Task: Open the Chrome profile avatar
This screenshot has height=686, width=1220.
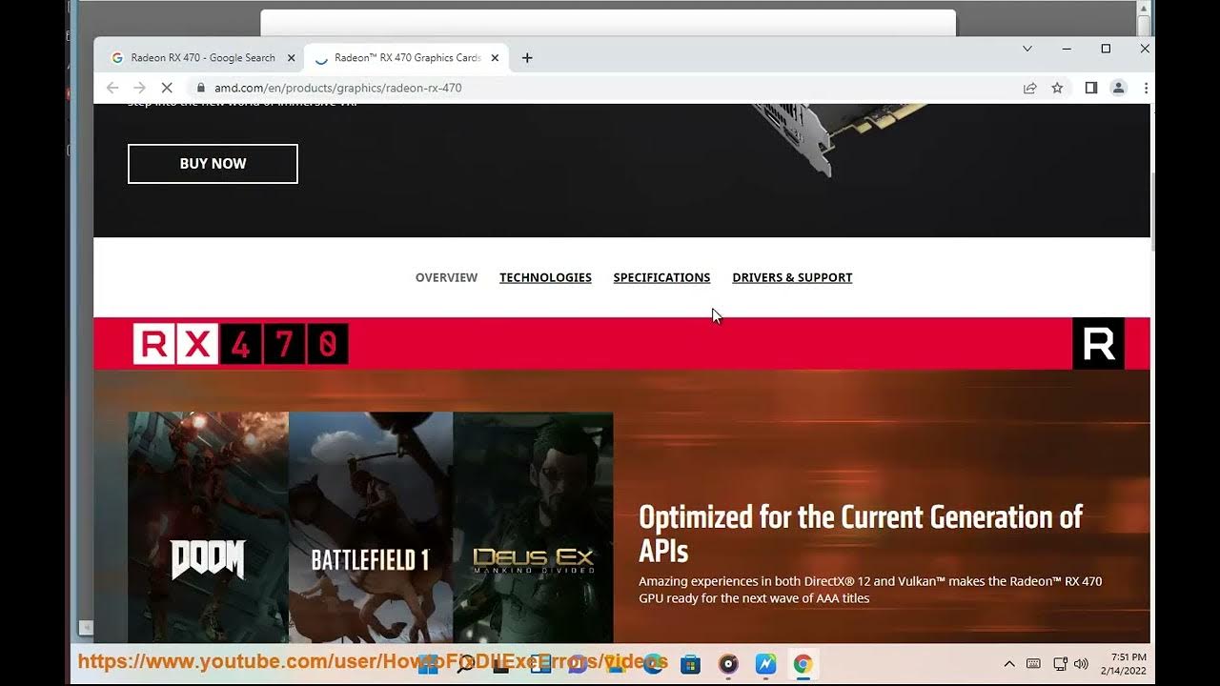Action: click(x=1119, y=88)
